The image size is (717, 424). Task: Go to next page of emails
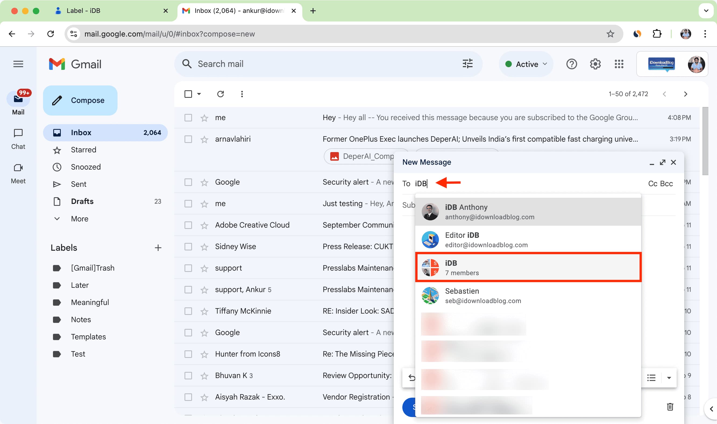685,94
